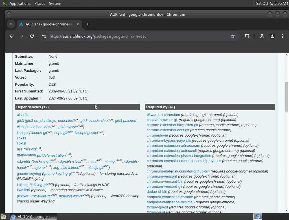Click the forward navigation arrow
The height and width of the screenshot is (220, 289).
click(x=21, y=36)
